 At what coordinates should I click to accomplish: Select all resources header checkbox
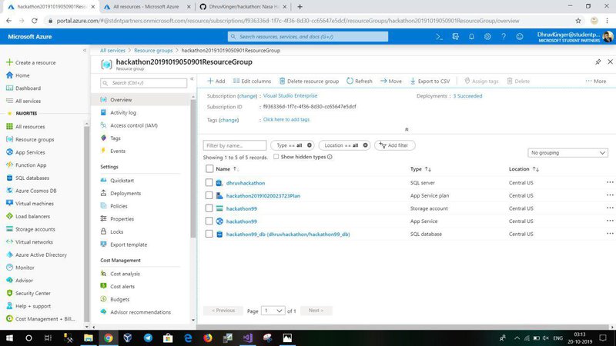209,169
